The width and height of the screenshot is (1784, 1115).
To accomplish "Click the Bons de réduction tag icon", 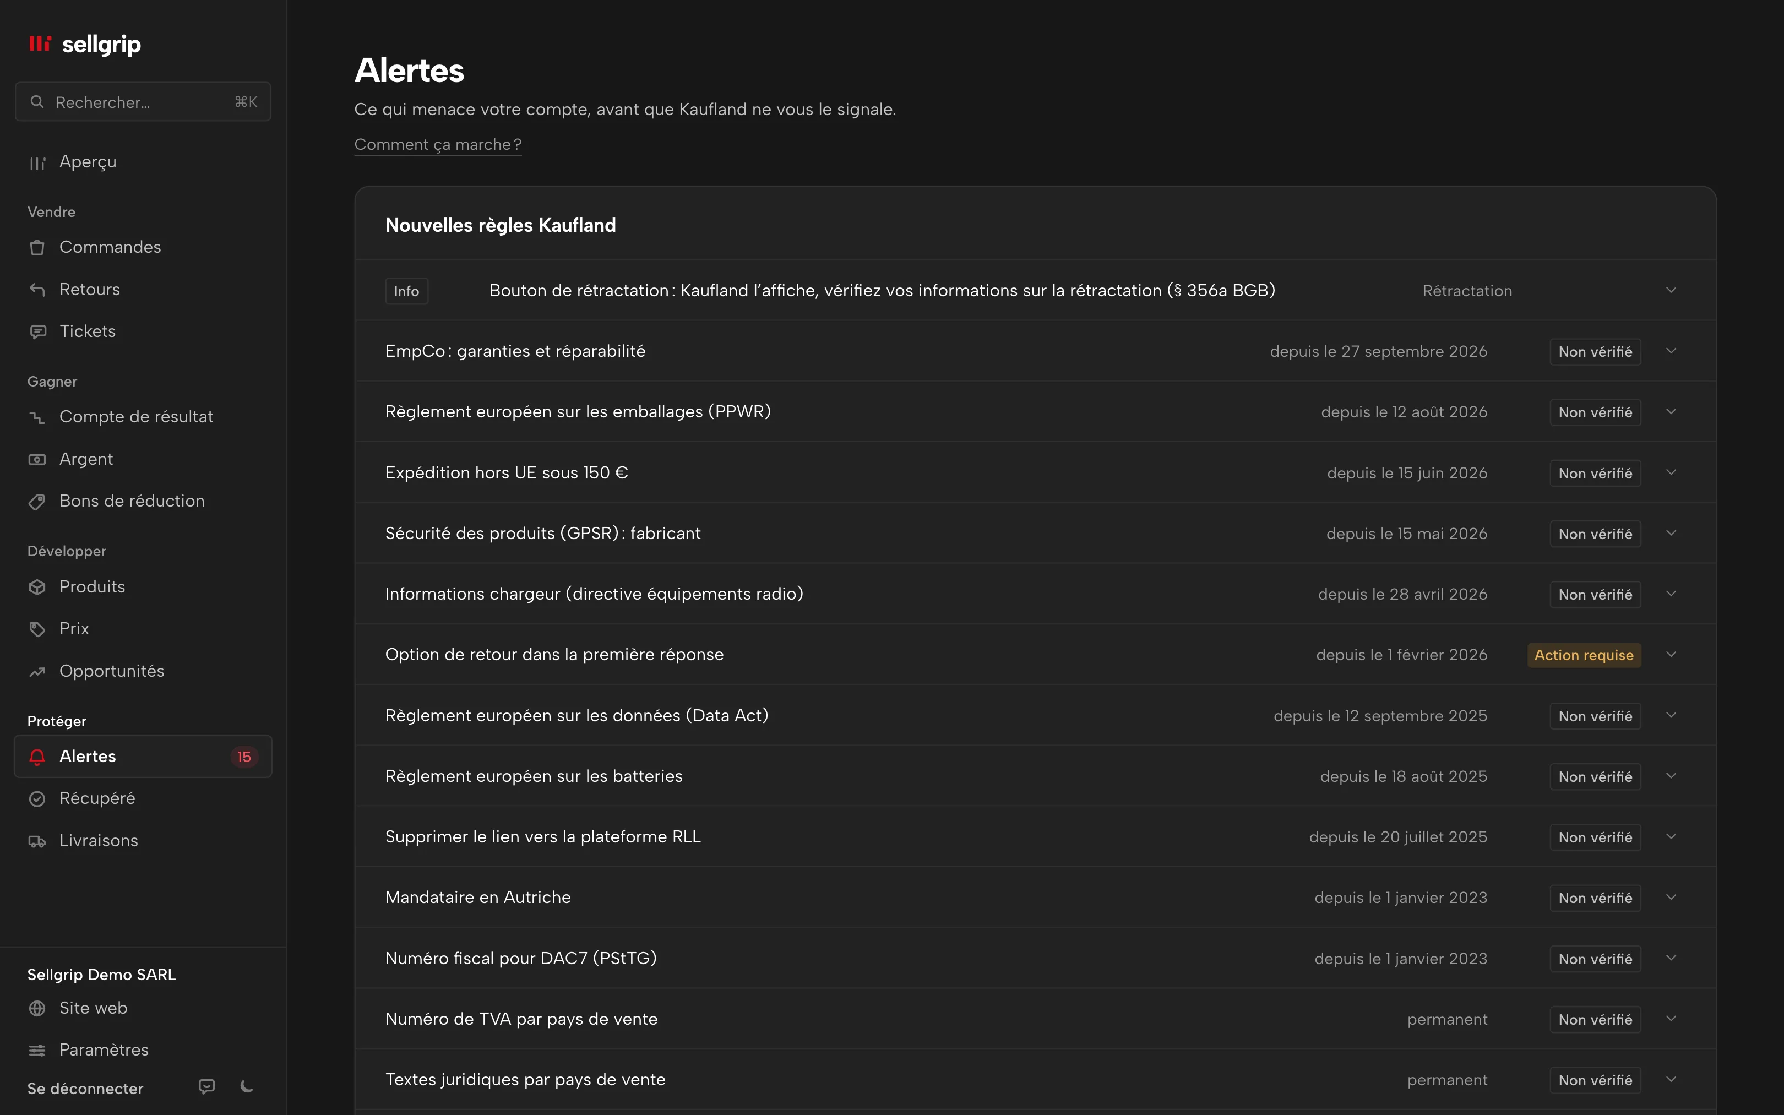I will 37,502.
